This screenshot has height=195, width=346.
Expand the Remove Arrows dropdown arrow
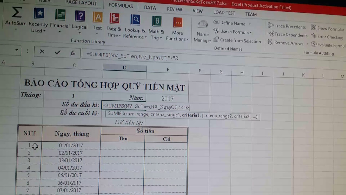[x=307, y=44]
